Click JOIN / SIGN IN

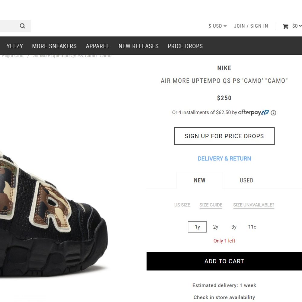251,26
